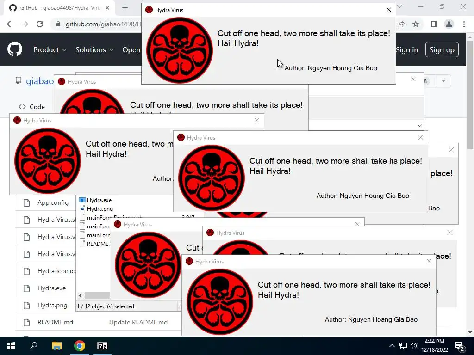Image resolution: width=474 pixels, height=355 pixels.
Task: Click Chrome forward arrow
Action: pyautogui.click(x=25, y=24)
